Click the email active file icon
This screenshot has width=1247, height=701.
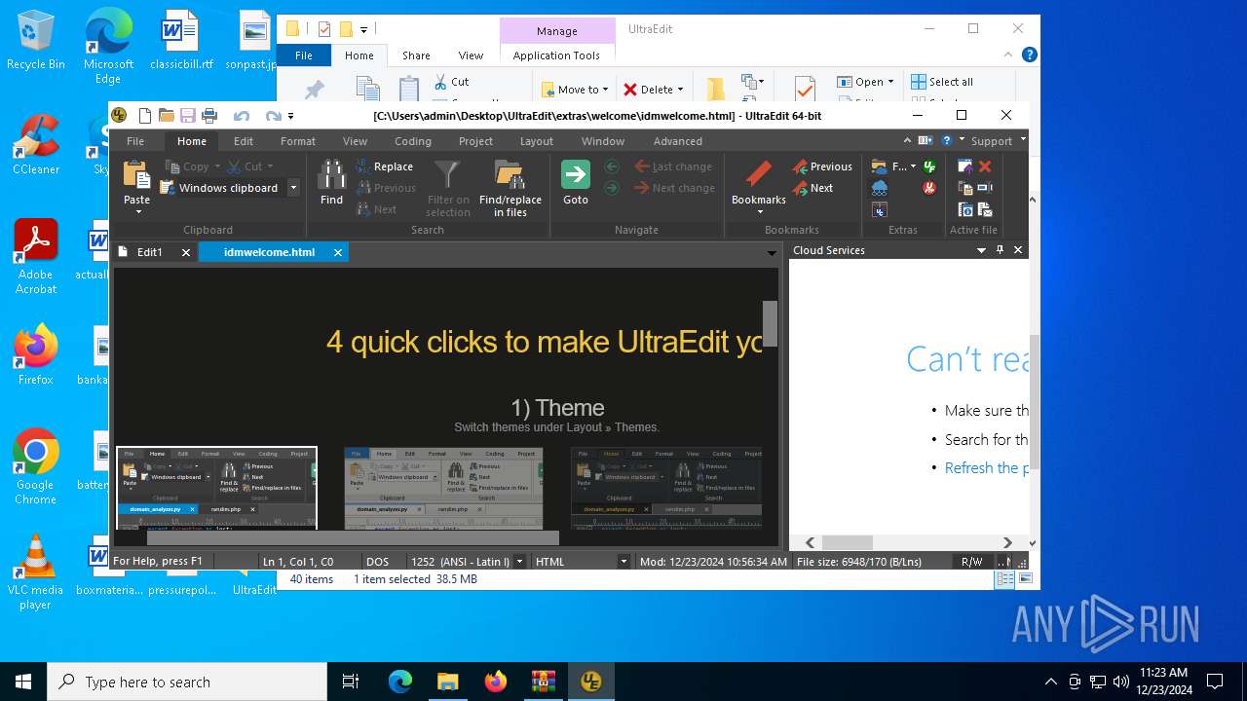tap(985, 210)
